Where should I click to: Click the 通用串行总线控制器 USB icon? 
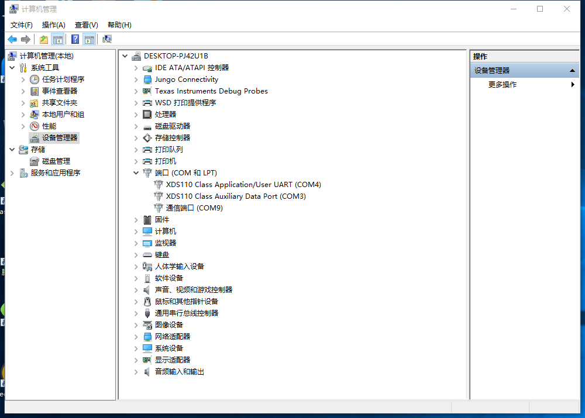tap(147, 313)
